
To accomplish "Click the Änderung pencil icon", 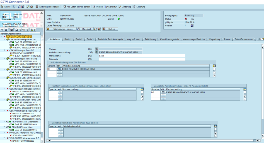I will coord(120,7).
